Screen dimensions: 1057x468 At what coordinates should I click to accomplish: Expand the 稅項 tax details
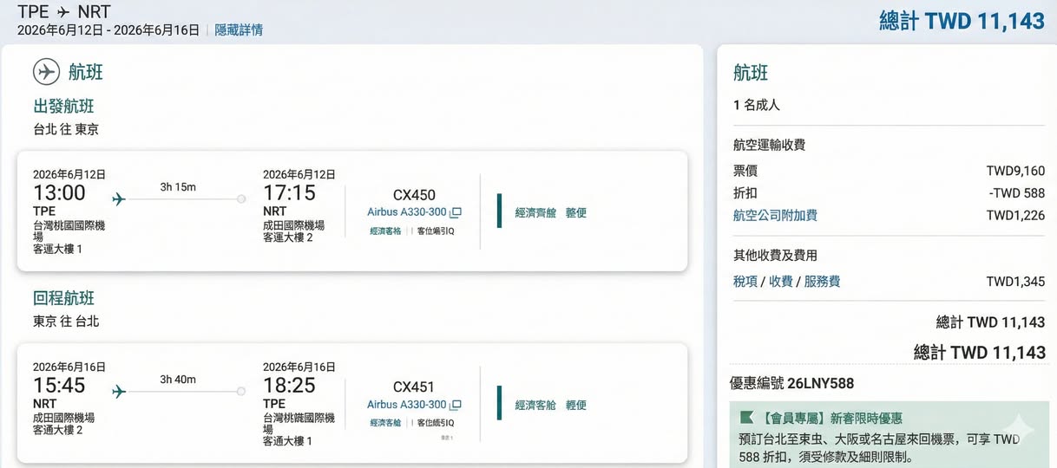(745, 281)
